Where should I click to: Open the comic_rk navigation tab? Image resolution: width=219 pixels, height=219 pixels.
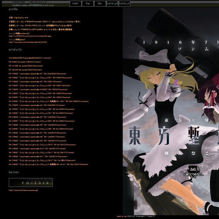point(124,4)
